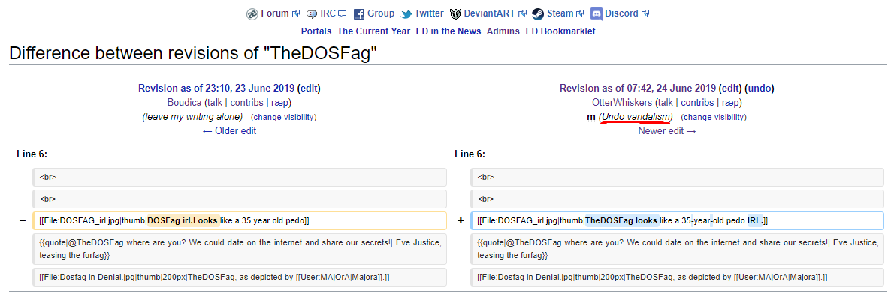
Task: Open the Twitter link
Action: coord(429,13)
